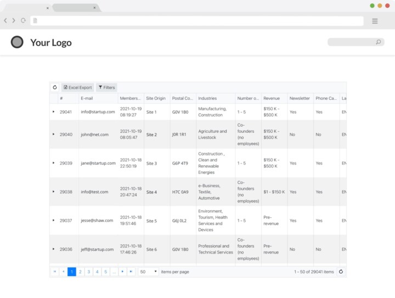Sort by the Number o... column header
This screenshot has width=395, height=298.
(x=248, y=98)
